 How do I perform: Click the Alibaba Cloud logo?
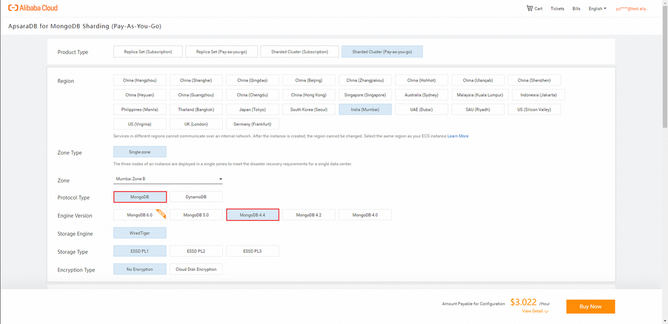pyautogui.click(x=33, y=8)
